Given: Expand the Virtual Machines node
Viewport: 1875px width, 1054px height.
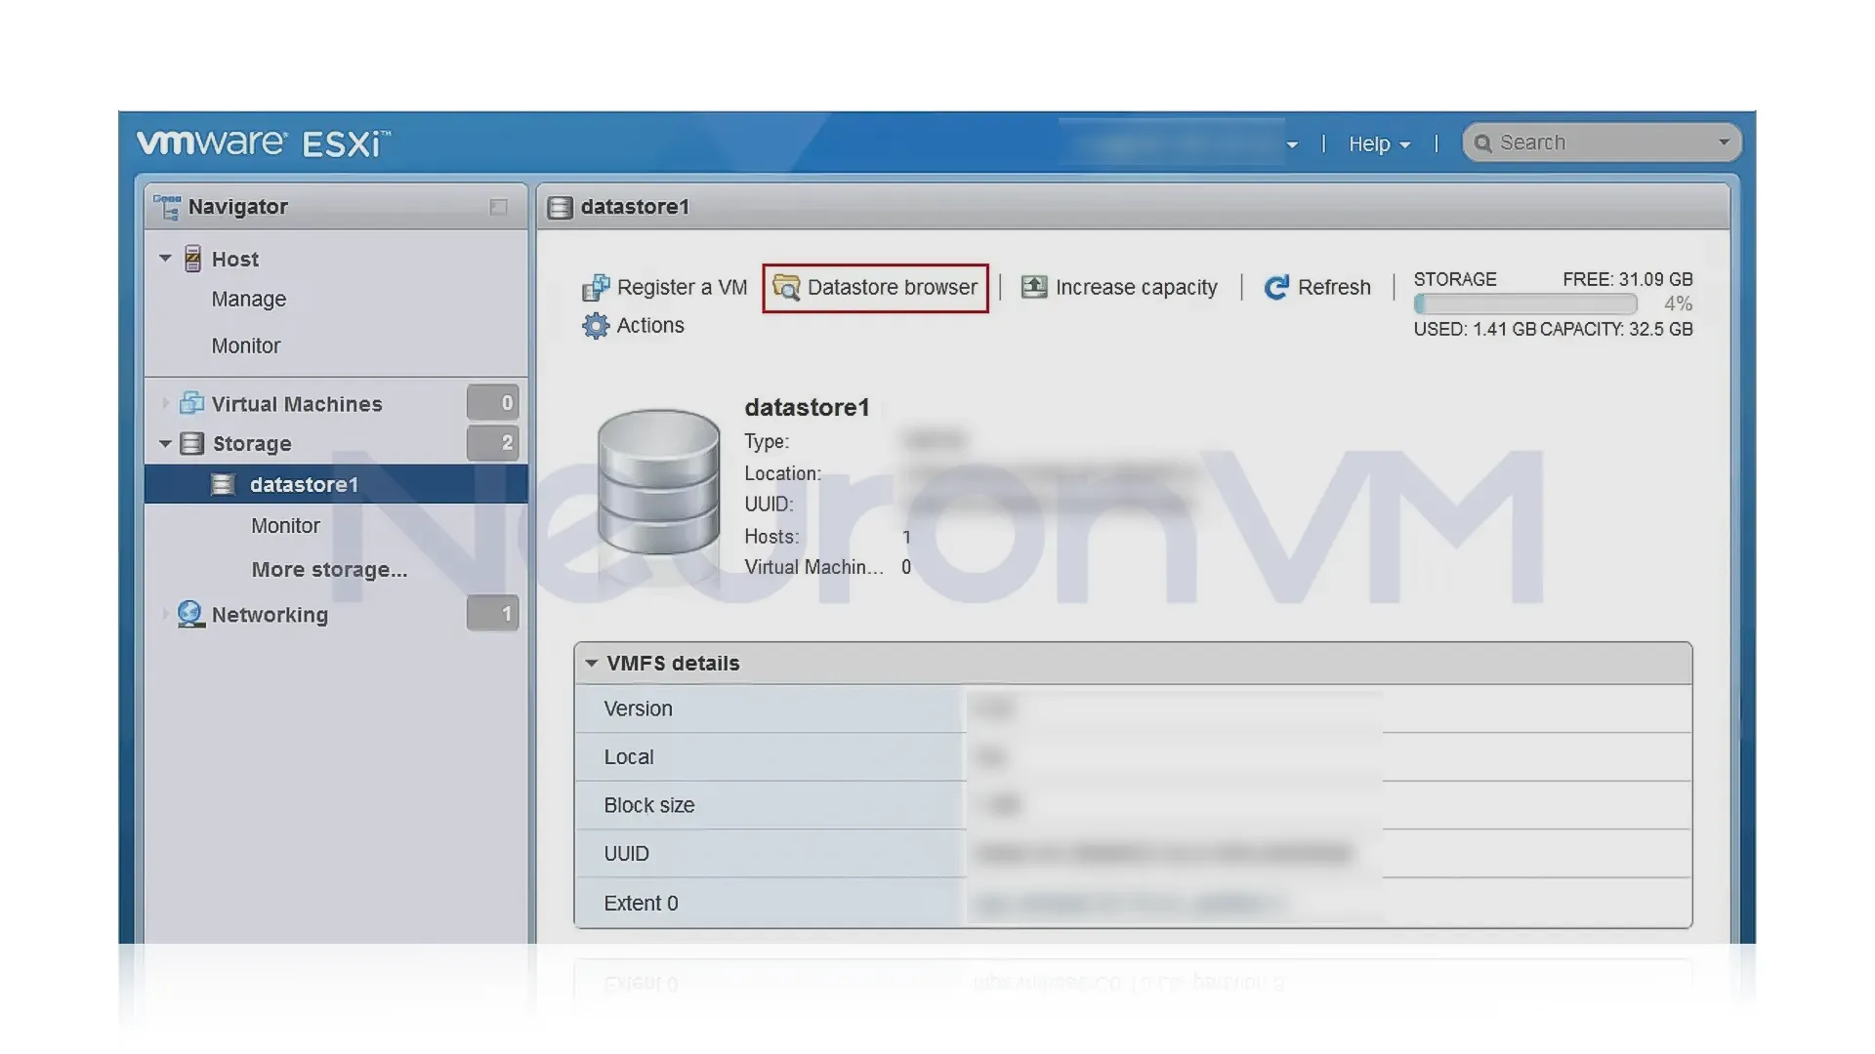Looking at the screenshot, I should coord(165,403).
